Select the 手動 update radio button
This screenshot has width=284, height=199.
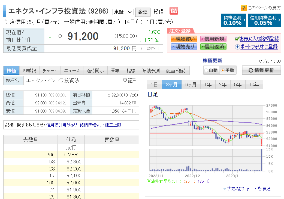pos(223,70)
